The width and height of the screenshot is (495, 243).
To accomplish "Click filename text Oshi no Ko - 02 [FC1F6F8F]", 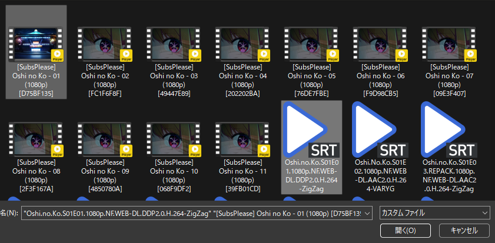I will (x=105, y=81).
